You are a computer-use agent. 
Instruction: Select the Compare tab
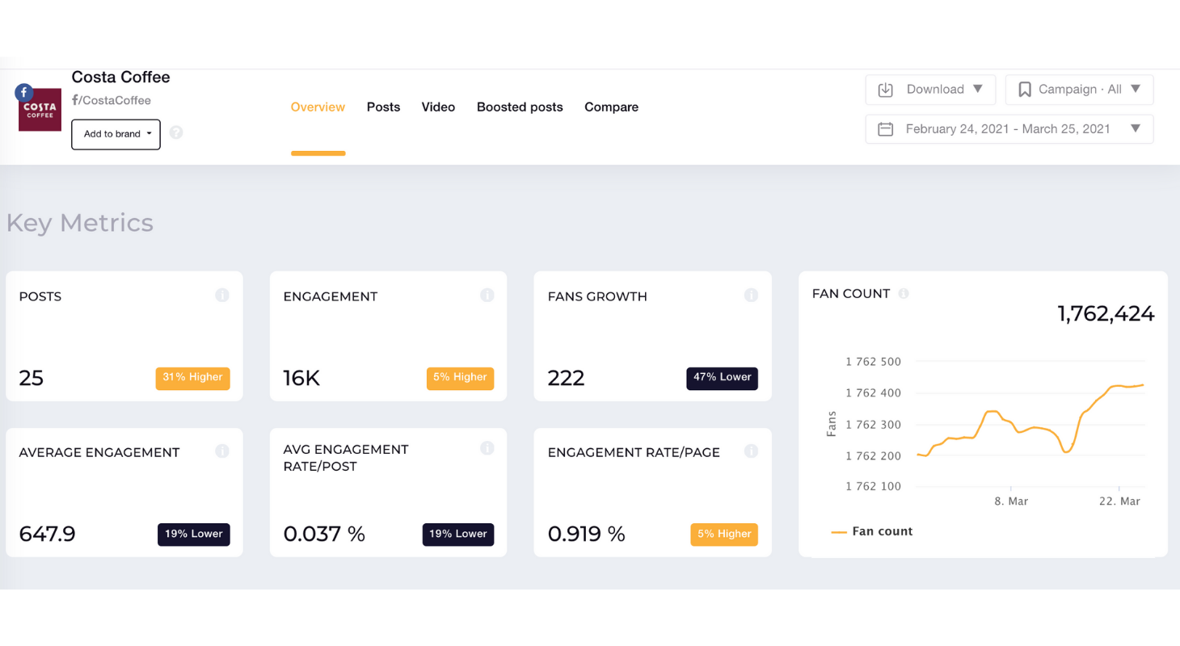tap(611, 107)
